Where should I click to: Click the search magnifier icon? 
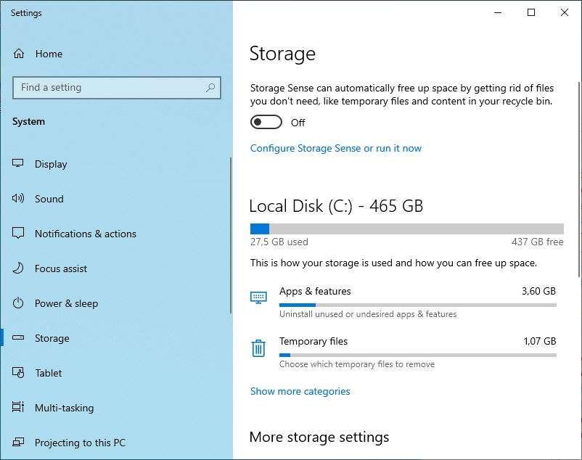pos(210,88)
